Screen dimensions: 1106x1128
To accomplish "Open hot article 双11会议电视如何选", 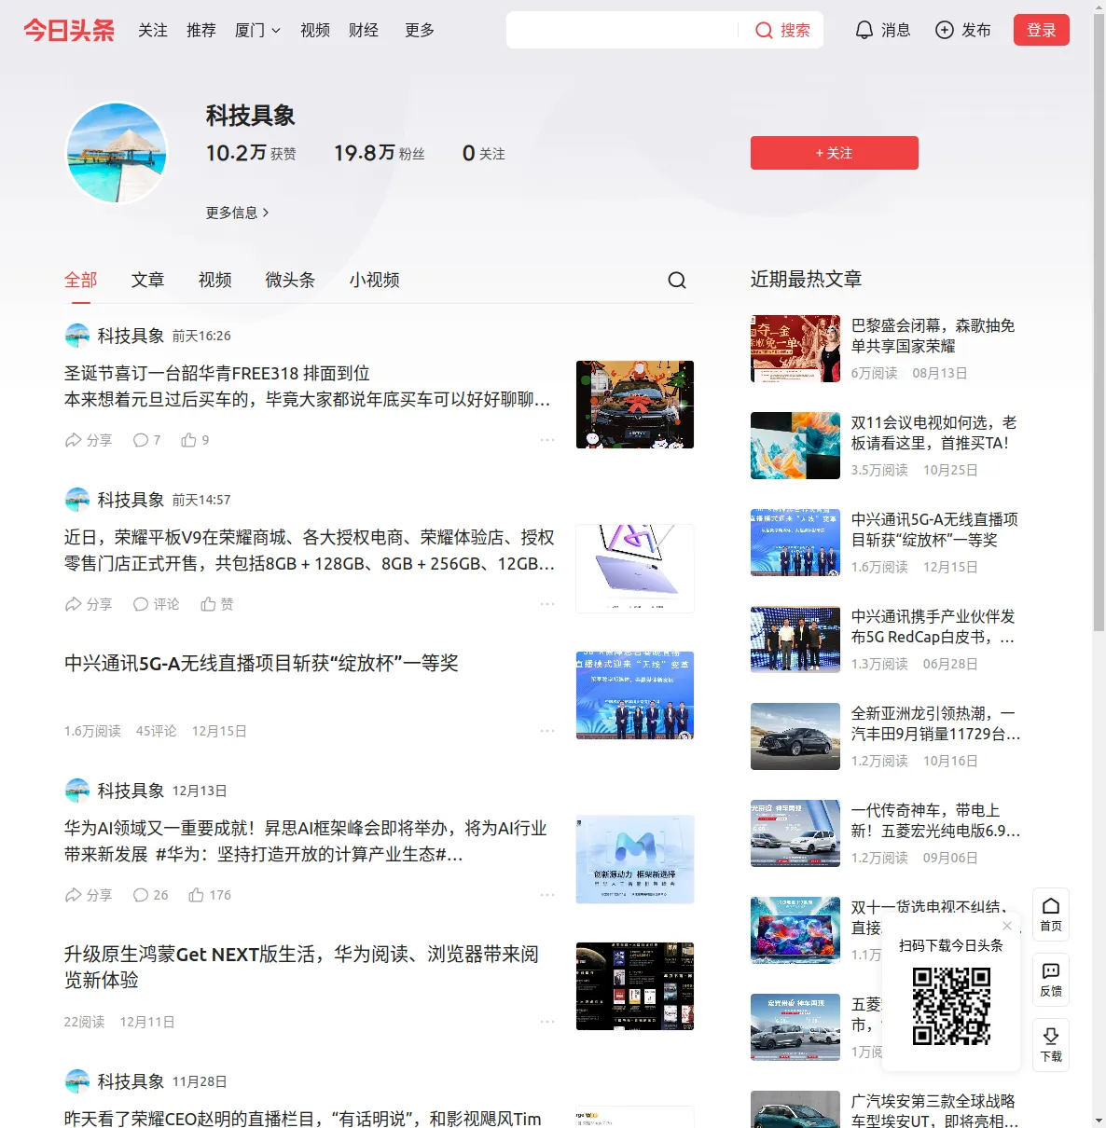I will [933, 433].
